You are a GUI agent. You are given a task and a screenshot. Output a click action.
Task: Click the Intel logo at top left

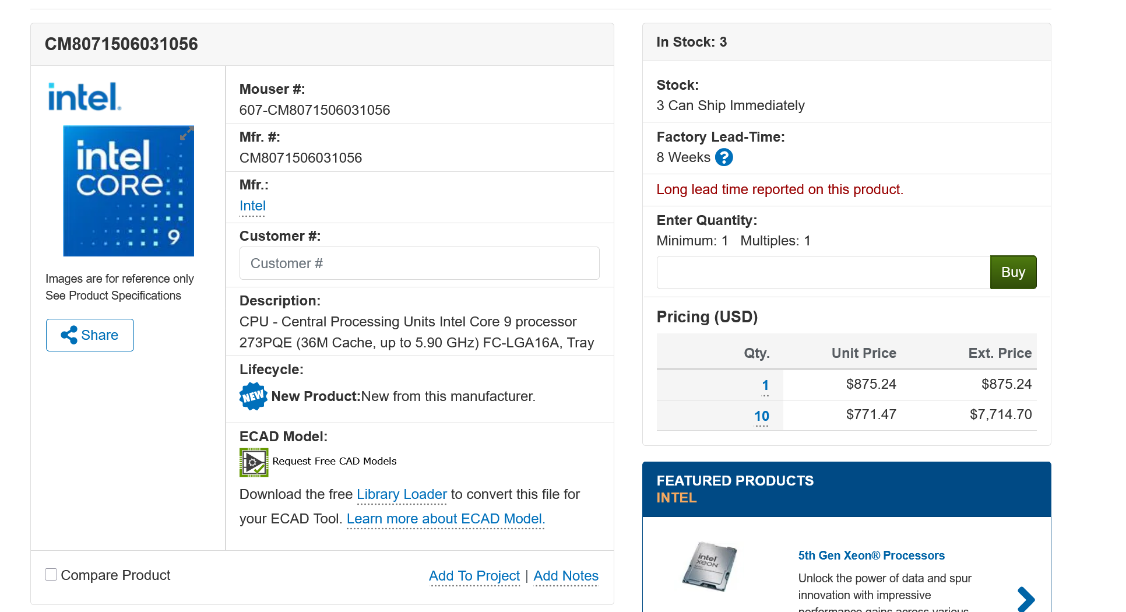[x=85, y=97]
